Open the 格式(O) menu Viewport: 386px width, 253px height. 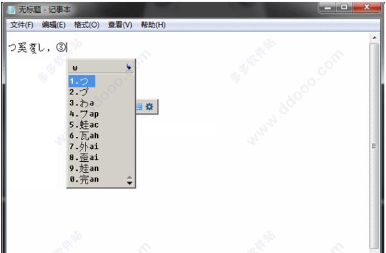tap(87, 25)
